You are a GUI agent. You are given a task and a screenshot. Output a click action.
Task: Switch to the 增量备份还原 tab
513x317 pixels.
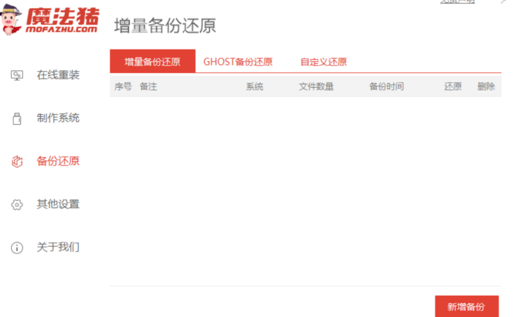click(x=153, y=61)
